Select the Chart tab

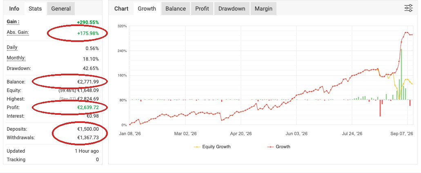[121, 9]
